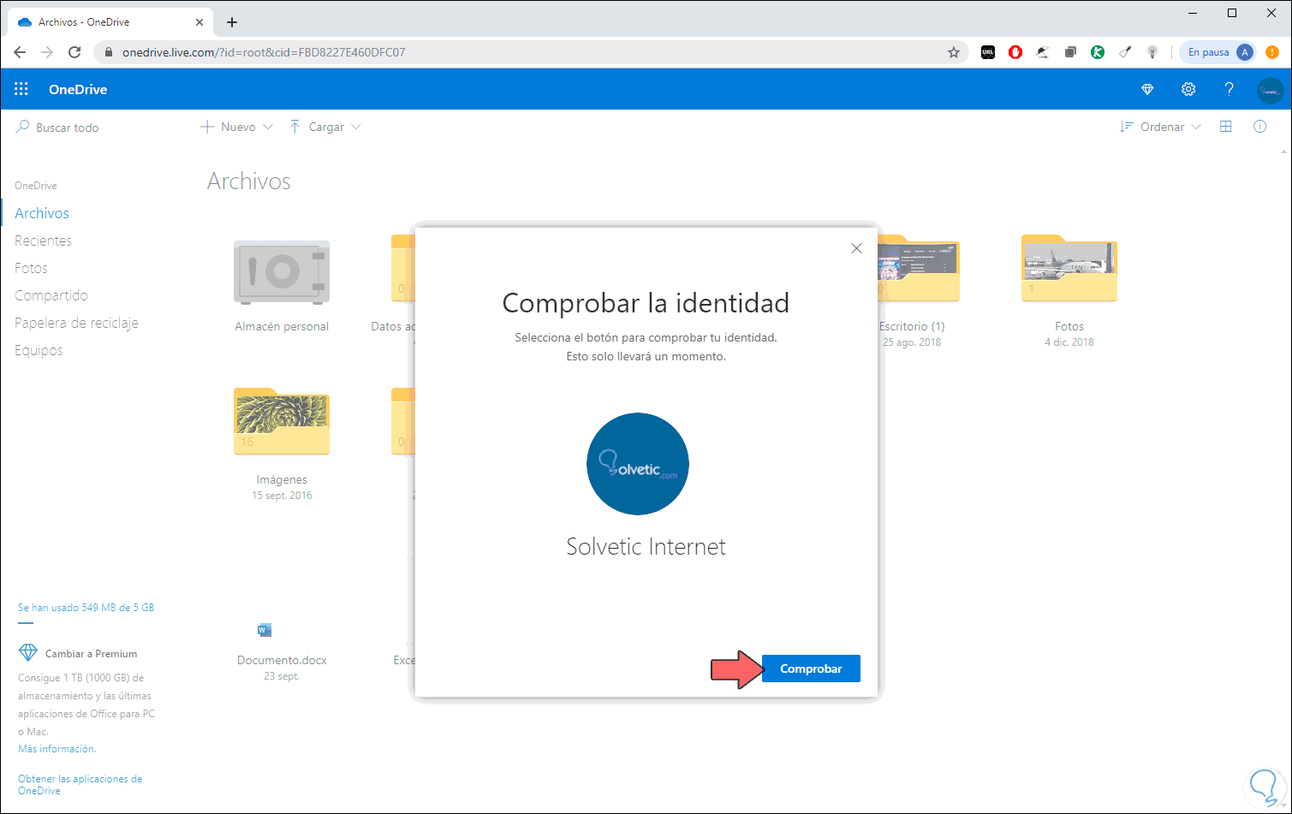
Task: Click the Documento.docx file name
Action: [x=282, y=660]
